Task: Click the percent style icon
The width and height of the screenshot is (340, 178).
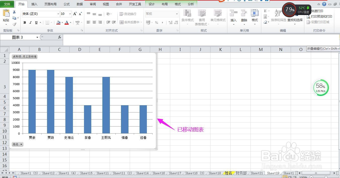Action: (157, 23)
